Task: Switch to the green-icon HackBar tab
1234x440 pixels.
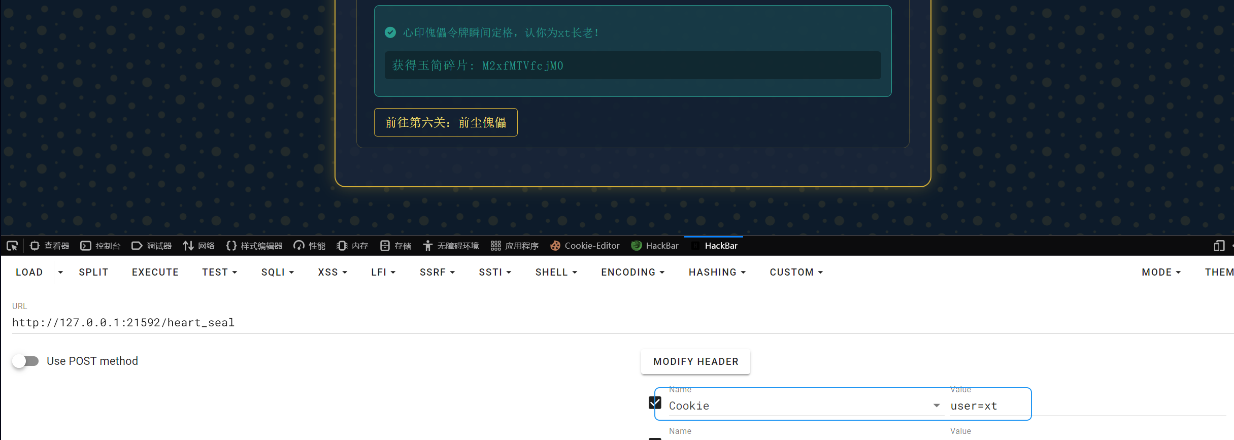Action: [655, 246]
